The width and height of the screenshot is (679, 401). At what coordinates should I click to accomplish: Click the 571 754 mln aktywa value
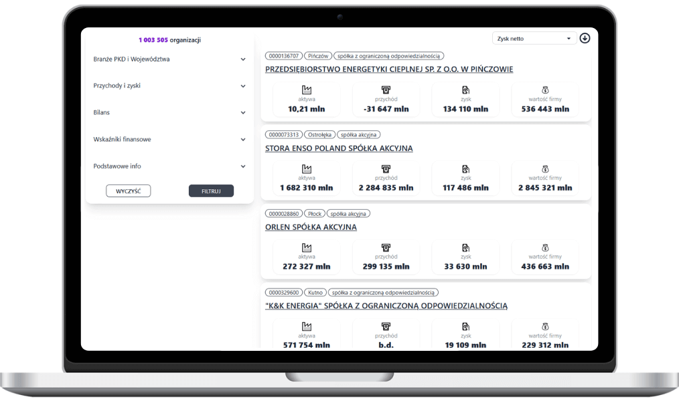pyautogui.click(x=307, y=345)
